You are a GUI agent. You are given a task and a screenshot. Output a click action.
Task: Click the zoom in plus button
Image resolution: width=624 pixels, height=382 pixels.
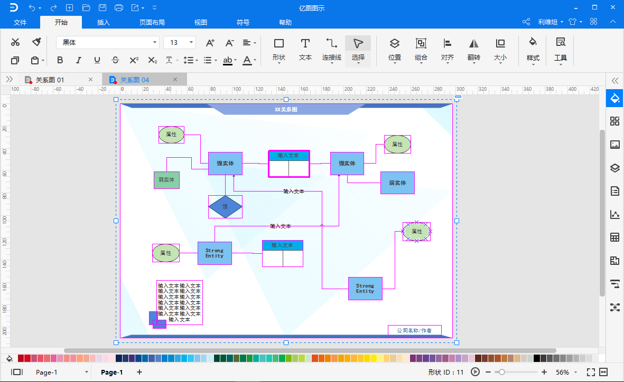544,372
